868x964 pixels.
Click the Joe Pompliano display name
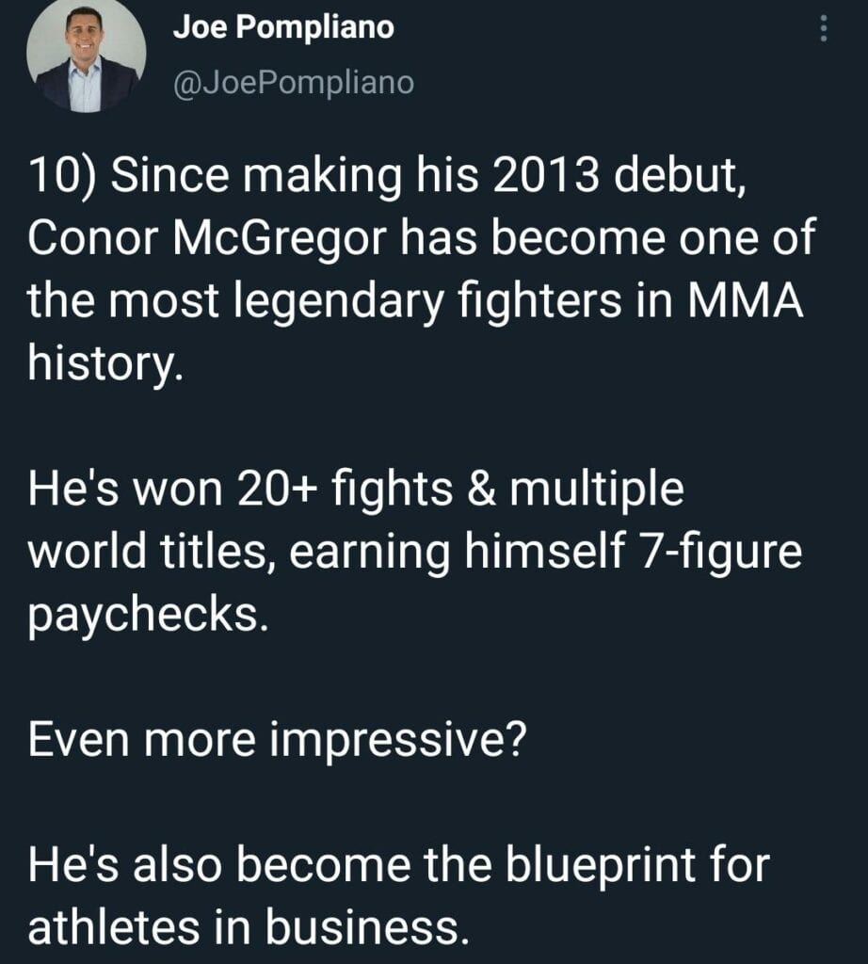point(283,27)
